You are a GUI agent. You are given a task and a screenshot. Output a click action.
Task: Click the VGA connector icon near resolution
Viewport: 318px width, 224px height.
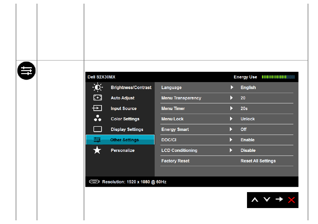94,181
